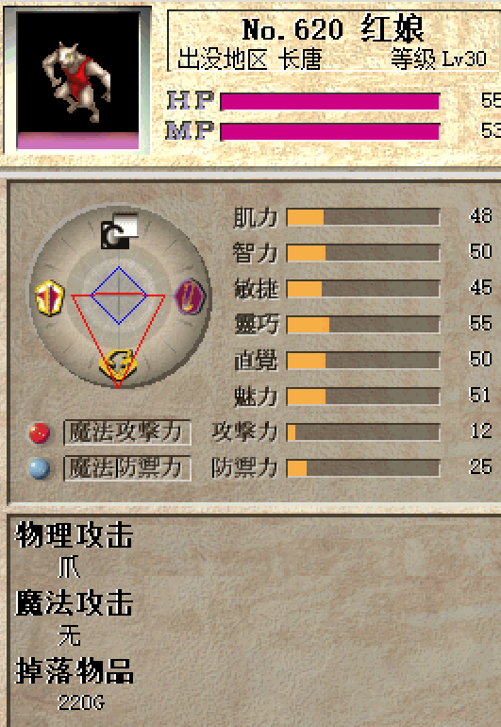Viewport: 501px width, 727px height.
Task: Select the yellow beast icon at wheel bottom
Action: click(118, 363)
